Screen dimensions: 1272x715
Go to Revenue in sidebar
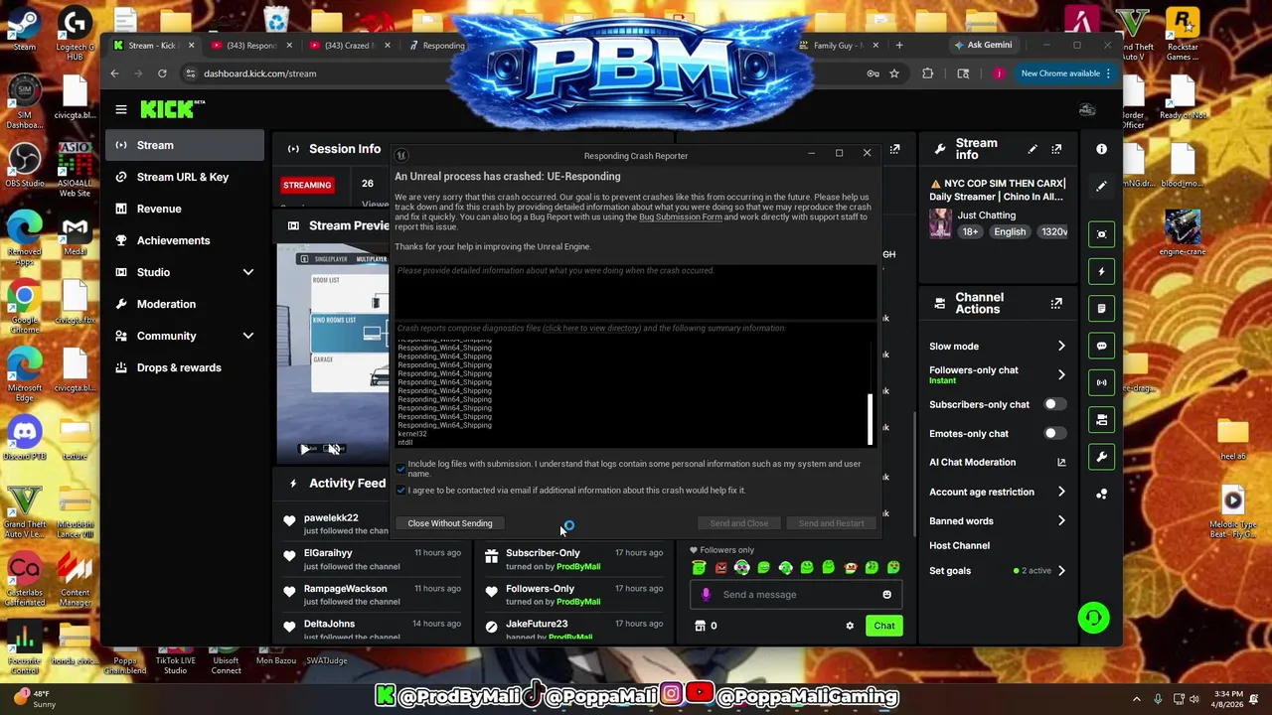tap(185, 209)
